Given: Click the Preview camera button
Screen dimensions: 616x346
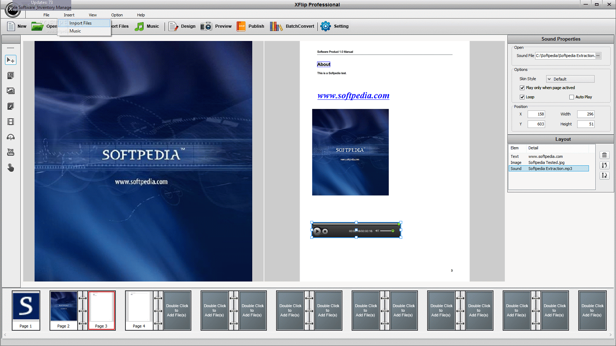Looking at the screenshot, I should (x=216, y=26).
